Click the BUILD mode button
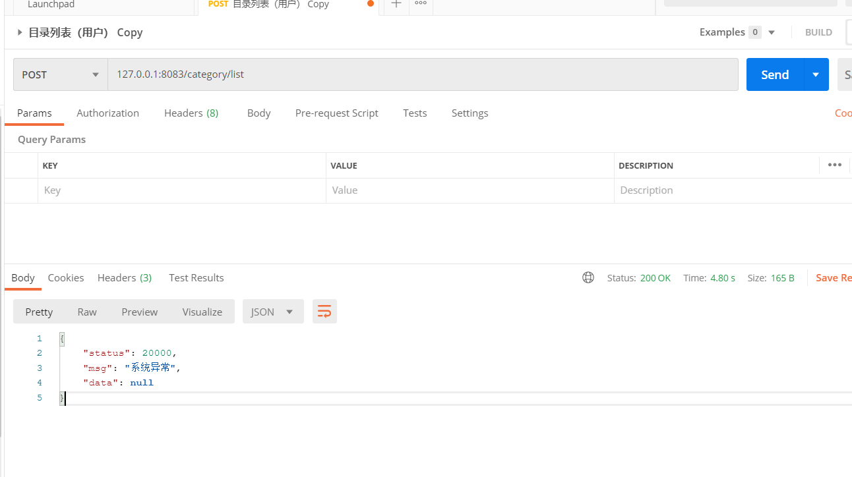 pos(818,32)
